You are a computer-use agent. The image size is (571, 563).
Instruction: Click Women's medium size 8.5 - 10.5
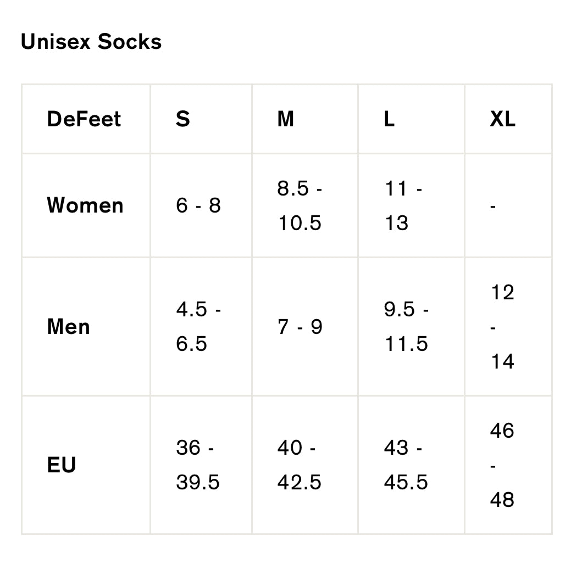point(300,205)
